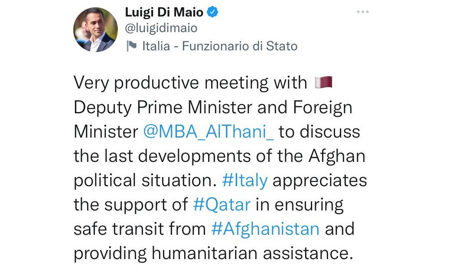Click the Qatar flag emoji

323,82
